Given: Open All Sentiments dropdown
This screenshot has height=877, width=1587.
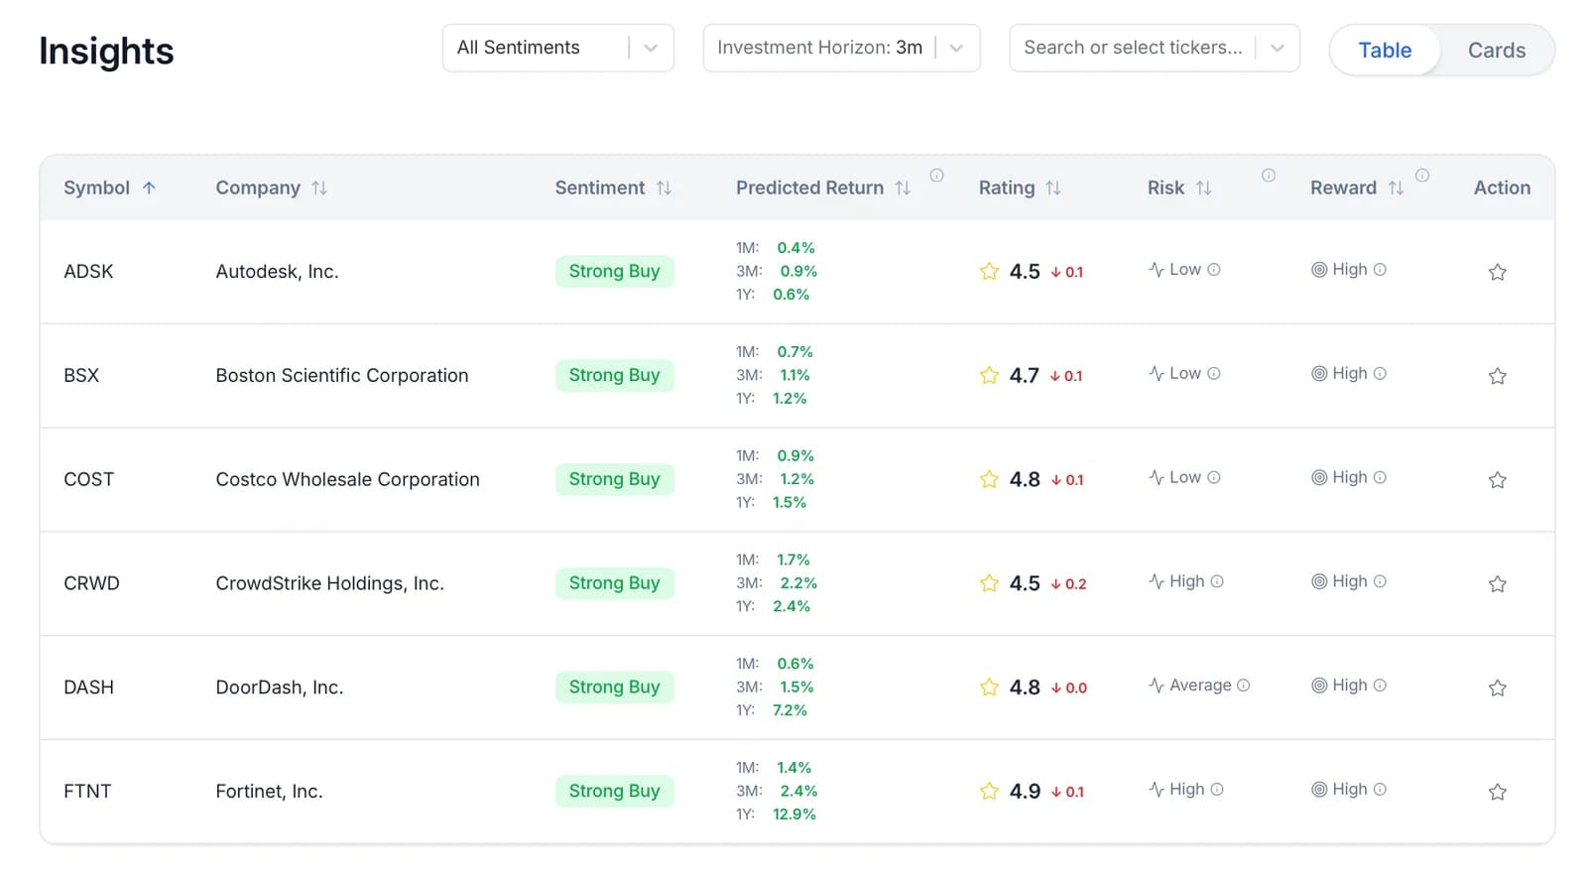Looking at the screenshot, I should pyautogui.click(x=558, y=48).
